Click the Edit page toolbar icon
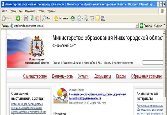 92,18
